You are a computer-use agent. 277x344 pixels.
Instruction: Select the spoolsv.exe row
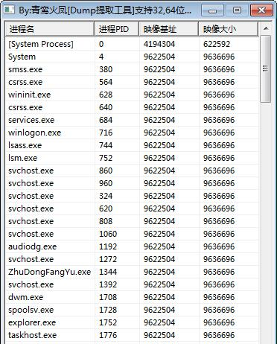[x=132, y=310]
